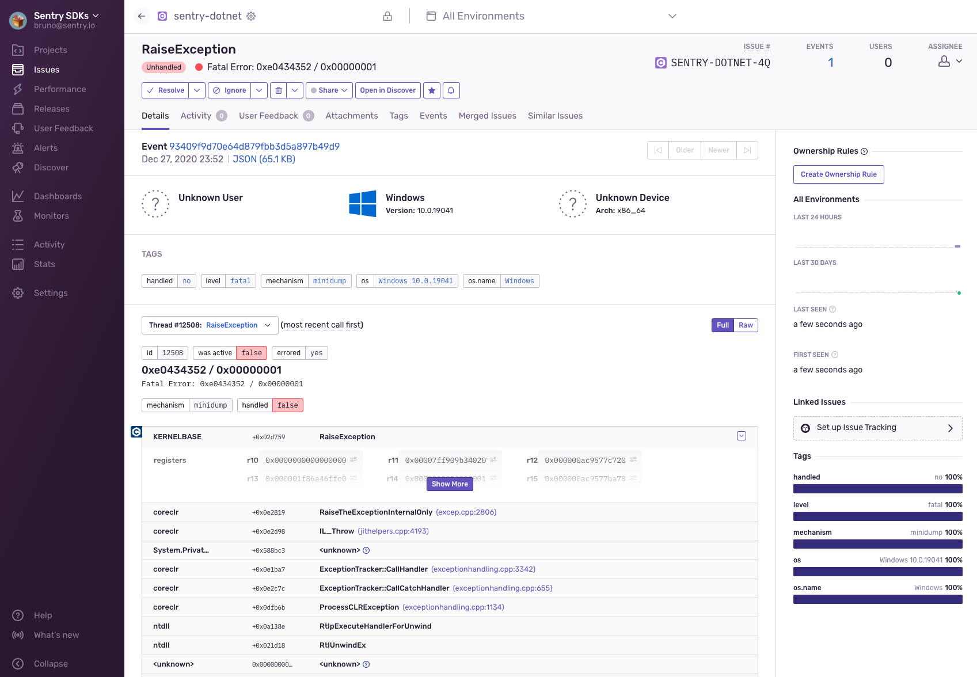
Task: Open the Alerts section
Action: pyautogui.click(x=45, y=148)
